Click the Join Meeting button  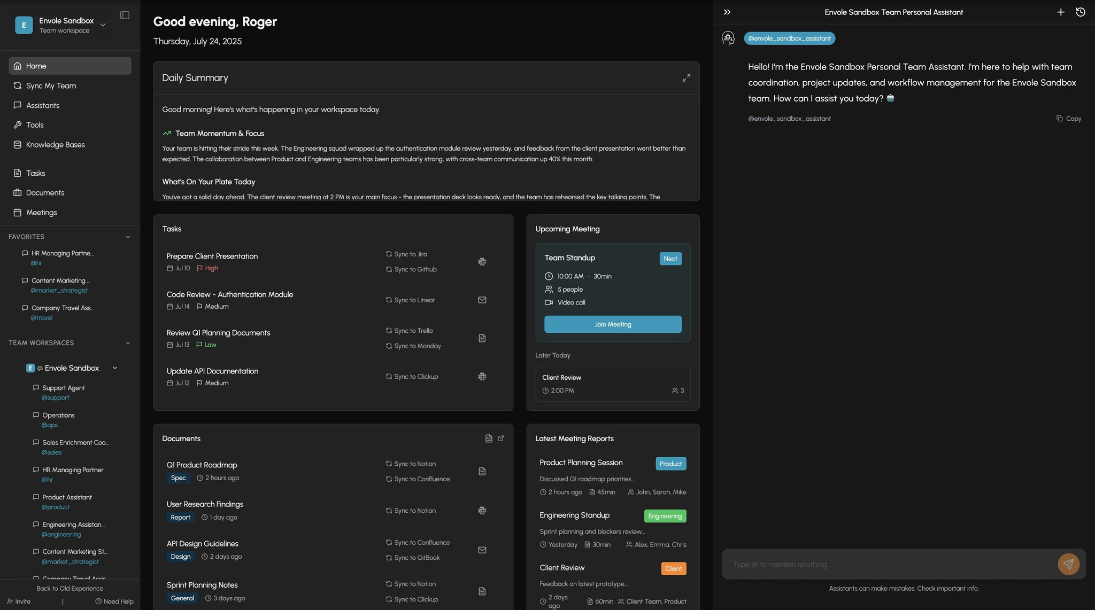click(613, 324)
